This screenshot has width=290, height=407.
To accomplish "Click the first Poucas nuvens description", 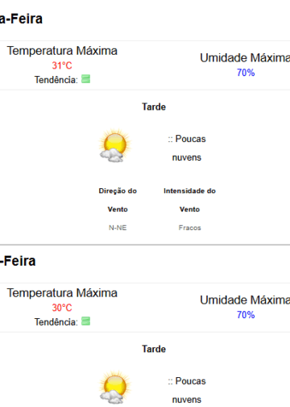I will click(187, 148).
